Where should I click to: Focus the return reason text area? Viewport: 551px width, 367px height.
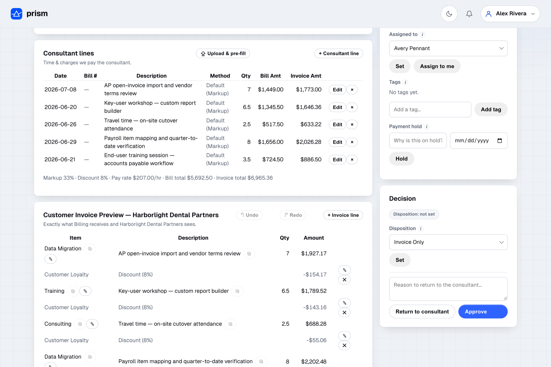(x=448, y=289)
